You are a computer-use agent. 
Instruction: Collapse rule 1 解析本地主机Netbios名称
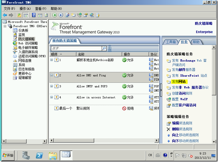(x=52, y=60)
